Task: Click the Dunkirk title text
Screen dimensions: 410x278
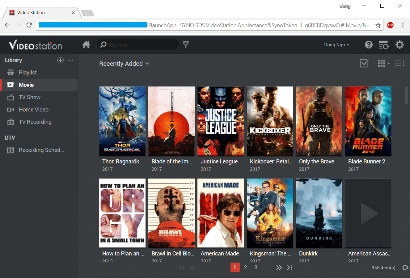Action: click(308, 254)
